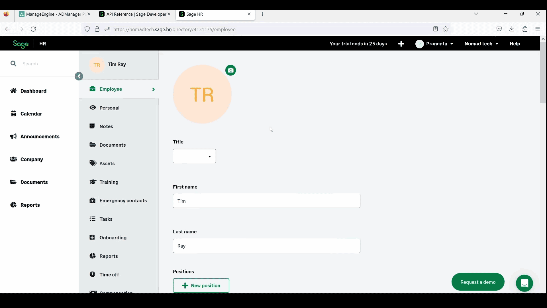Screen dimensions: 547x308
Task: Collapse sidebar with the left arrow button
Action: click(79, 76)
